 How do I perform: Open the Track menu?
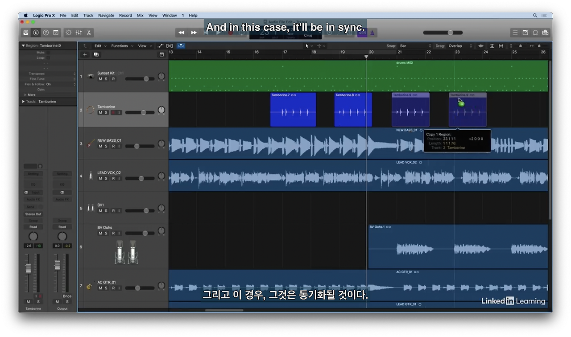tap(88, 15)
